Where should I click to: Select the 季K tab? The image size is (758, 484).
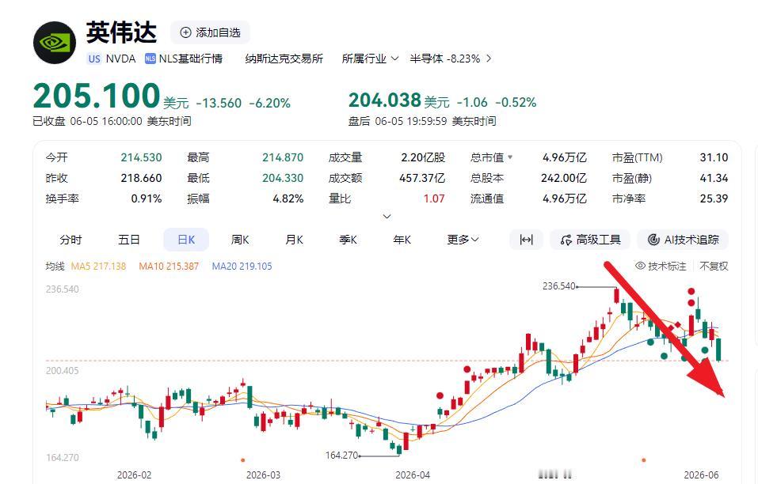tap(348, 240)
